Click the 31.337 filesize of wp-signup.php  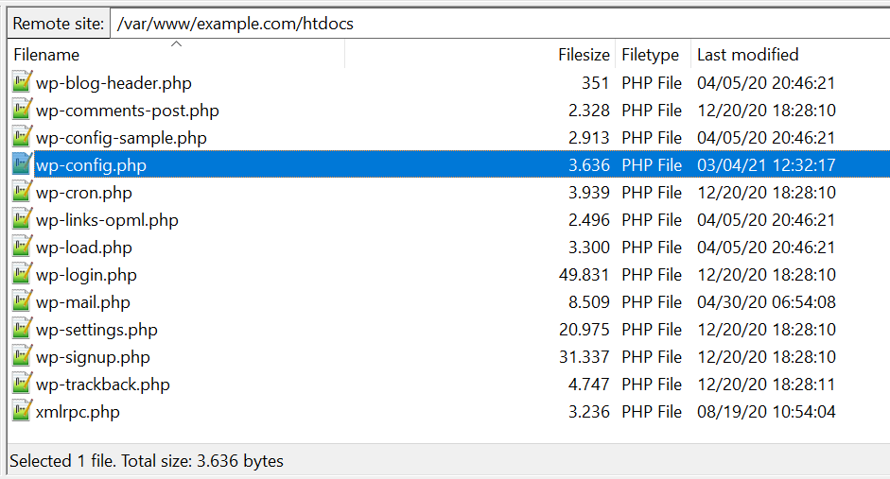tap(585, 357)
